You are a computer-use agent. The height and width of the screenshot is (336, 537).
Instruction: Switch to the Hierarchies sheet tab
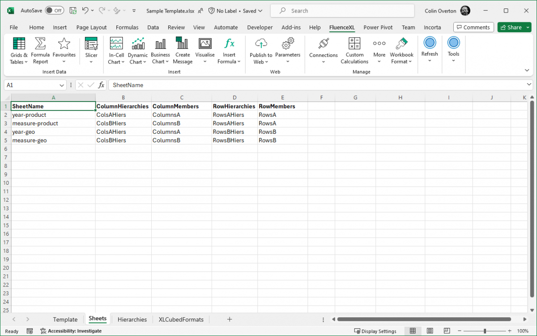coord(132,319)
